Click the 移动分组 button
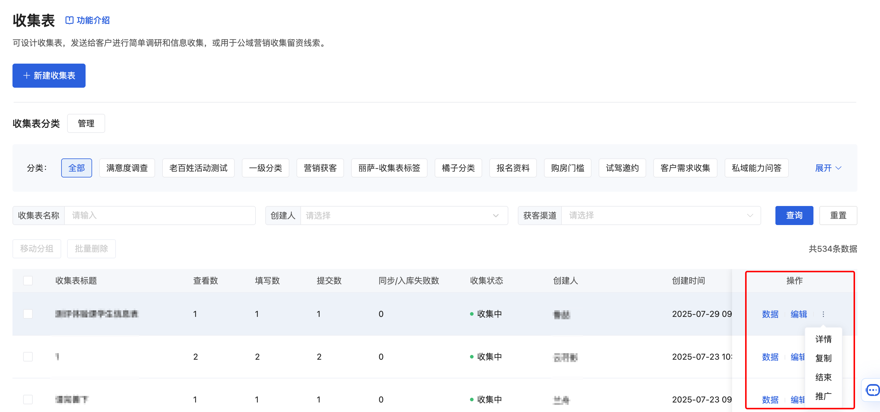Screen dimensions: 880x412 (37, 249)
